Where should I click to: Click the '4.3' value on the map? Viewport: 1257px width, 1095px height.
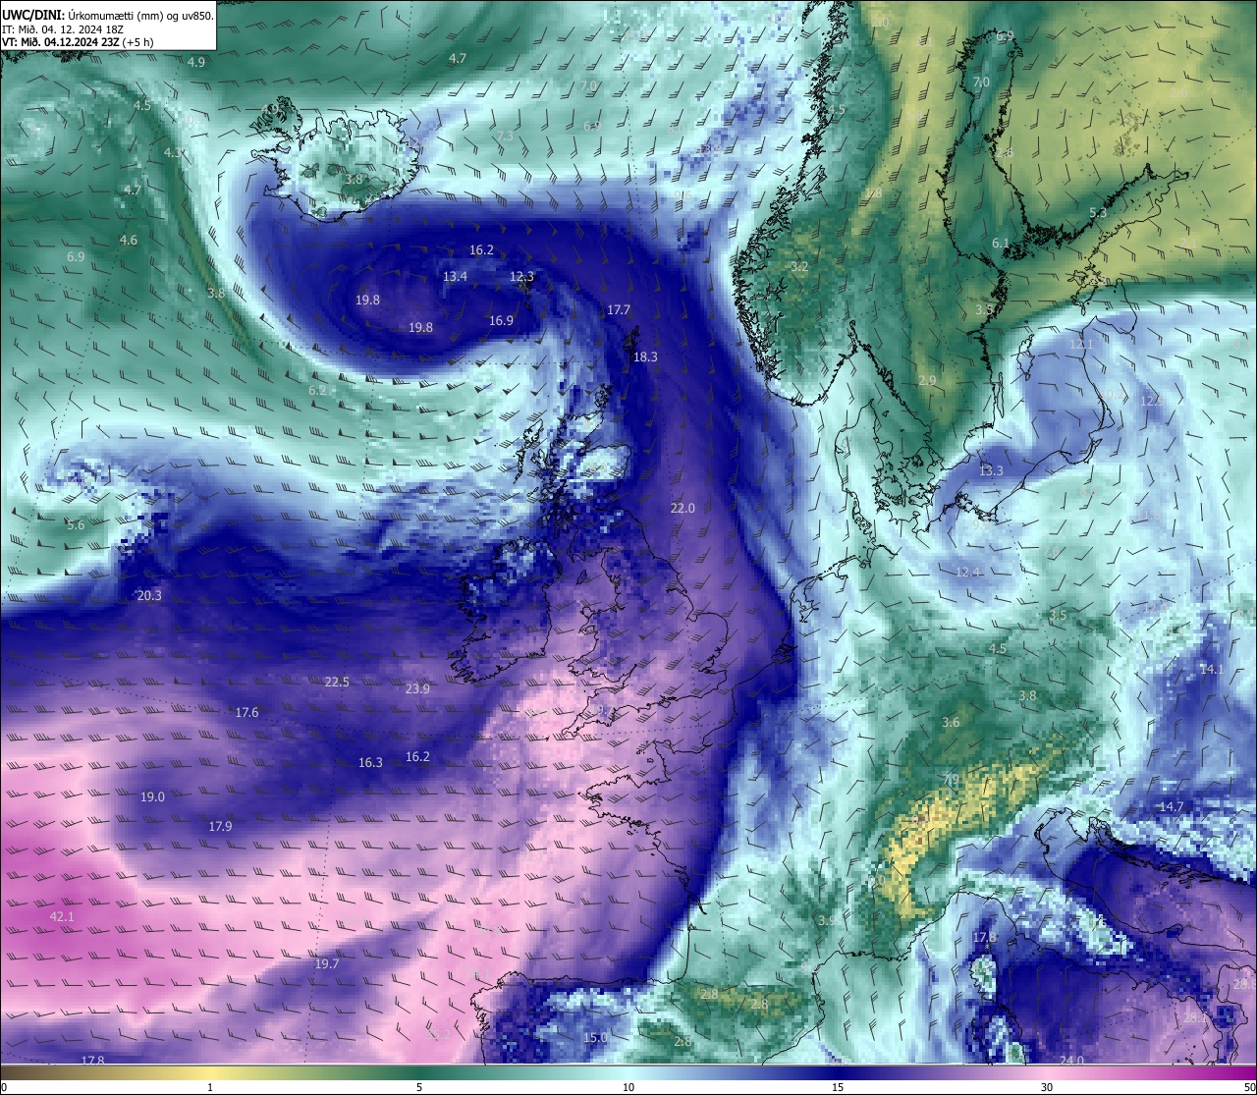pyautogui.click(x=173, y=152)
